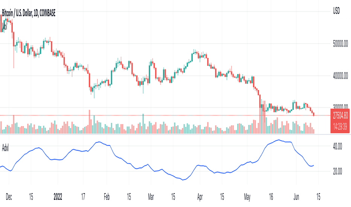Select the Jun label on time axis

[296, 197]
